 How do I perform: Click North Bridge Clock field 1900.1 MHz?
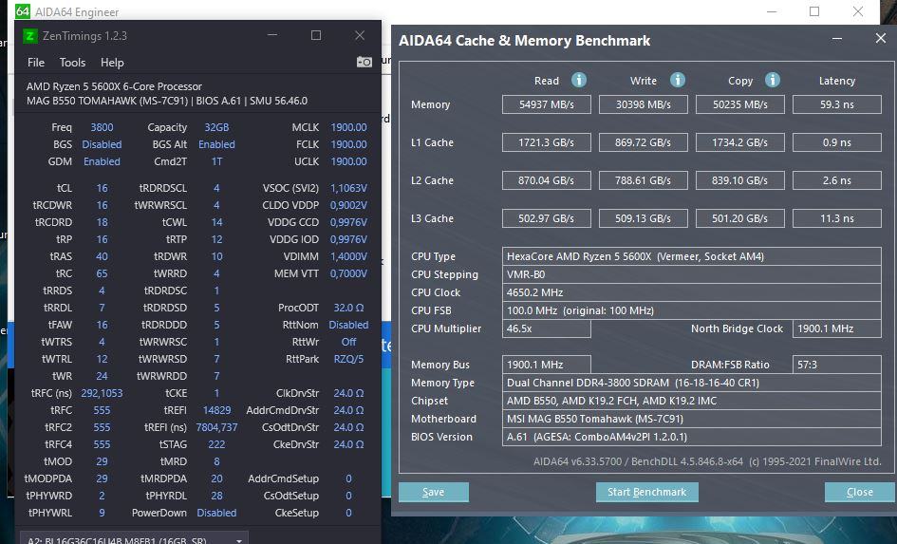837,328
